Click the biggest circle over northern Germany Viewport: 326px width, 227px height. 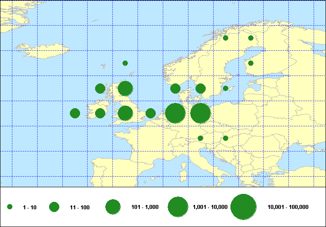coord(200,113)
